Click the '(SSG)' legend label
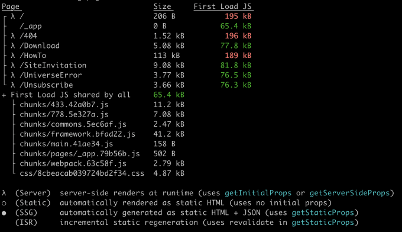The height and width of the screenshot is (232, 402). (x=26, y=212)
